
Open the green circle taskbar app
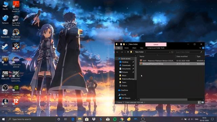[115, 119]
